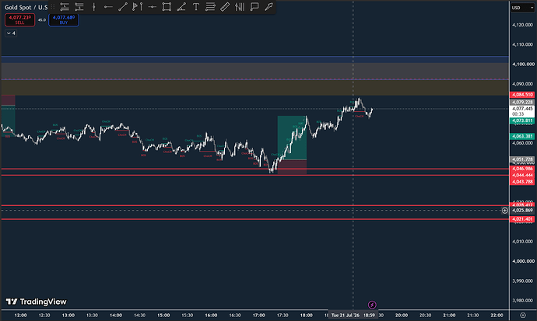The image size is (537, 321).
Task: Select the bars pattern tool
Action: (240, 7)
